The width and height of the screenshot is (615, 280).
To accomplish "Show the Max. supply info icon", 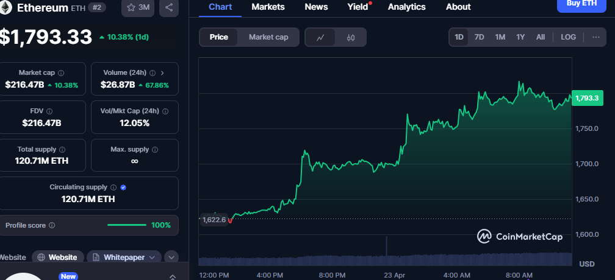I will pos(155,149).
